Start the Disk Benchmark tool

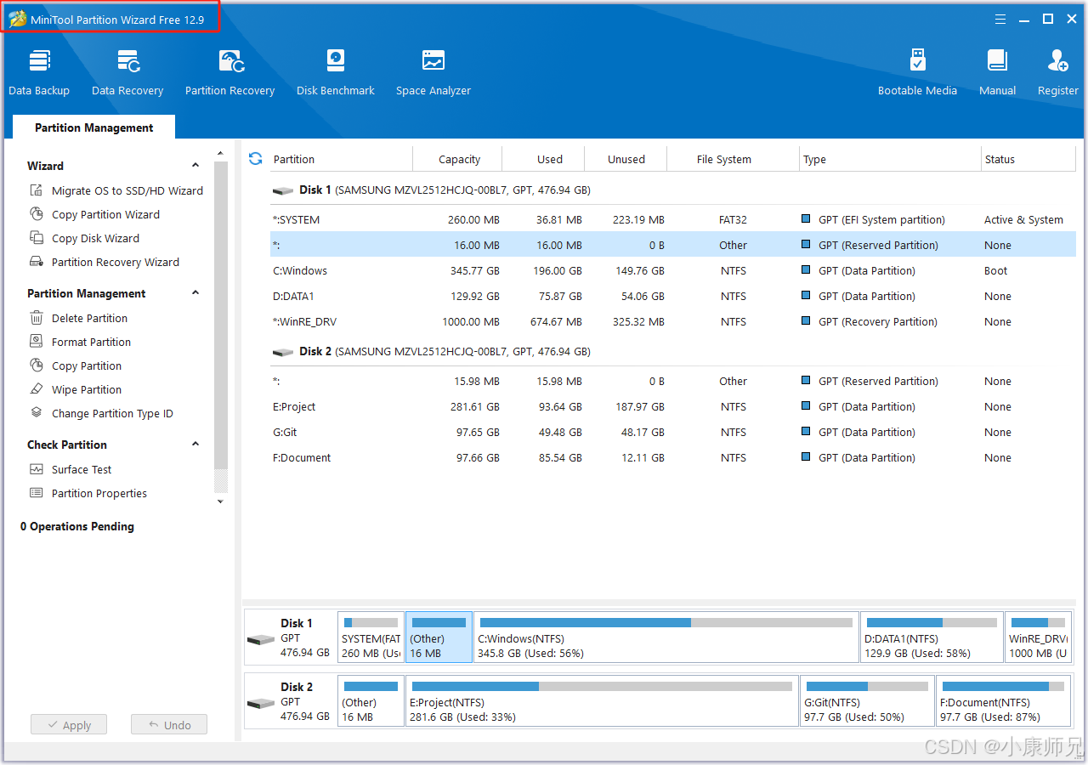tap(336, 72)
